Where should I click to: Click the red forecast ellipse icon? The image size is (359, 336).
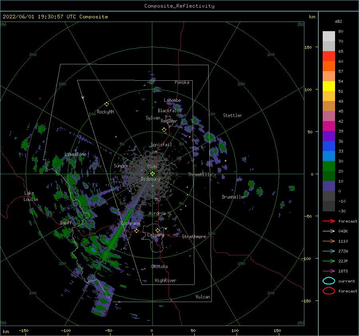coord(329,291)
